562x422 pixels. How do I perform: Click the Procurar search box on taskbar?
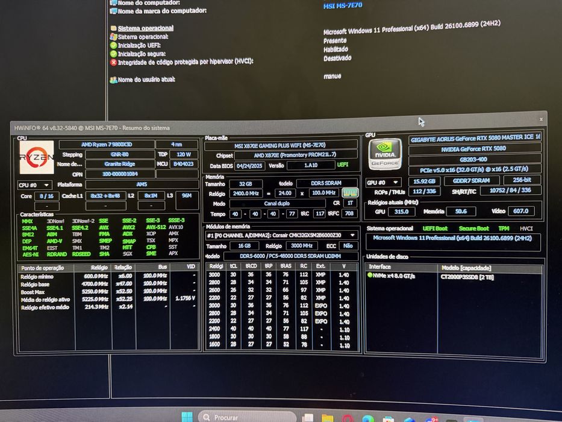(x=248, y=417)
